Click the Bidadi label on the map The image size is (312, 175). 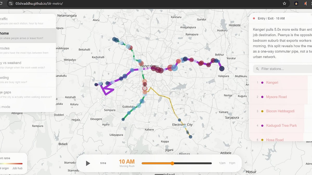(63, 144)
